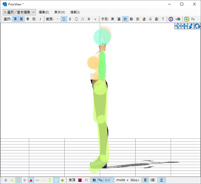
Task: Select the point range mode dot
Action: 58,19
